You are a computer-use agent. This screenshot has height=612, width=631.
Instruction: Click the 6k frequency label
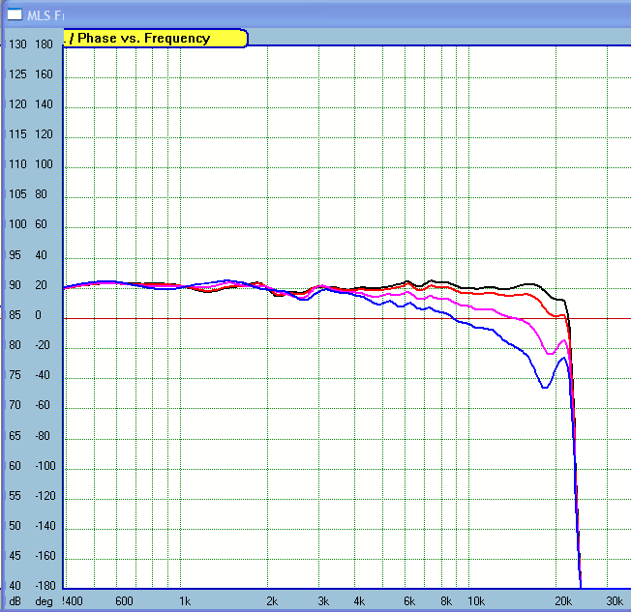tap(409, 600)
